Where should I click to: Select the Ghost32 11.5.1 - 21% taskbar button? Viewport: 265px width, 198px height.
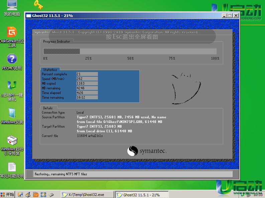(141, 195)
